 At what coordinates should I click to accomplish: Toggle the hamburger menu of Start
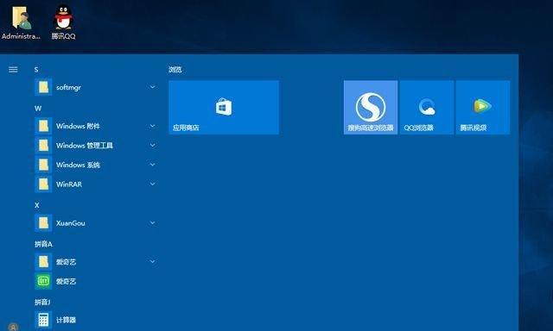[13, 70]
